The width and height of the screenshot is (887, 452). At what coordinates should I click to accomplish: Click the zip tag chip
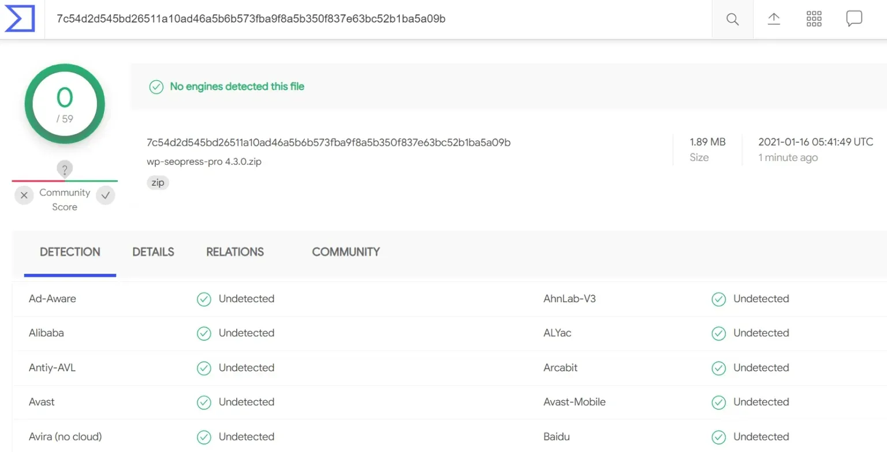coord(158,183)
